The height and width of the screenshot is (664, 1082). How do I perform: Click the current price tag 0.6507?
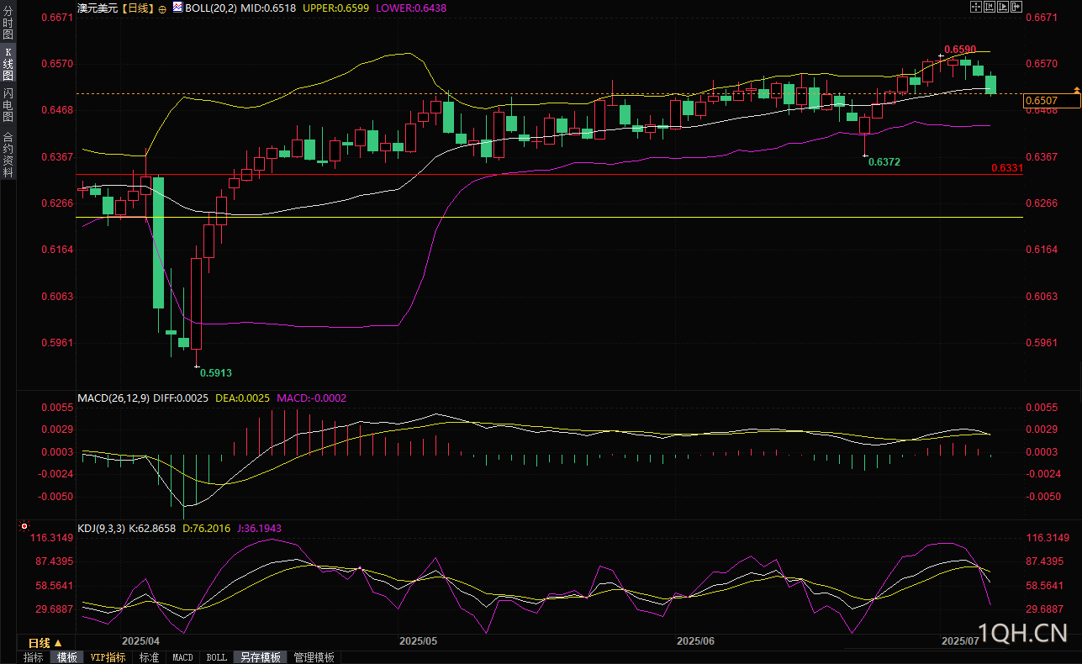[x=1052, y=101]
